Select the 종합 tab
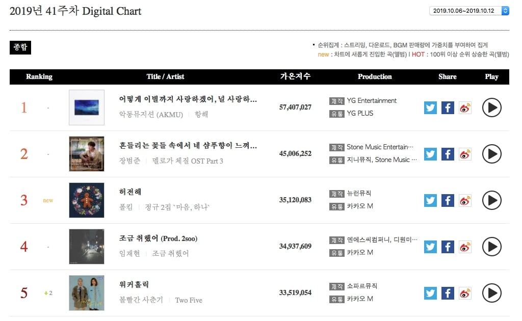 20,47
